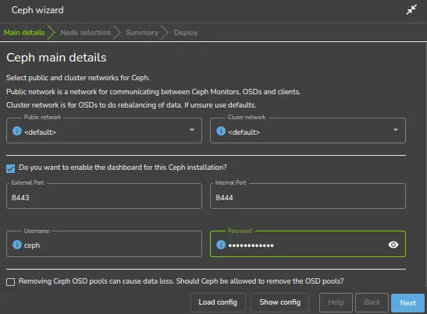
Task: Focus the Username field with ceph
Action: (x=104, y=244)
